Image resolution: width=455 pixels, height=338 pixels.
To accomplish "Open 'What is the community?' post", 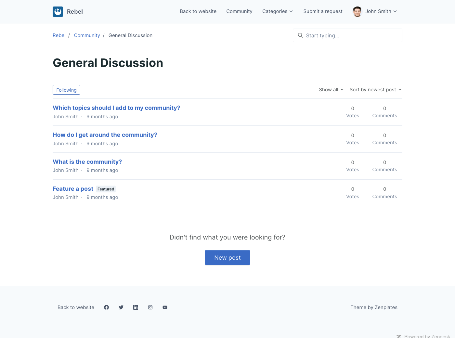I will point(87,162).
